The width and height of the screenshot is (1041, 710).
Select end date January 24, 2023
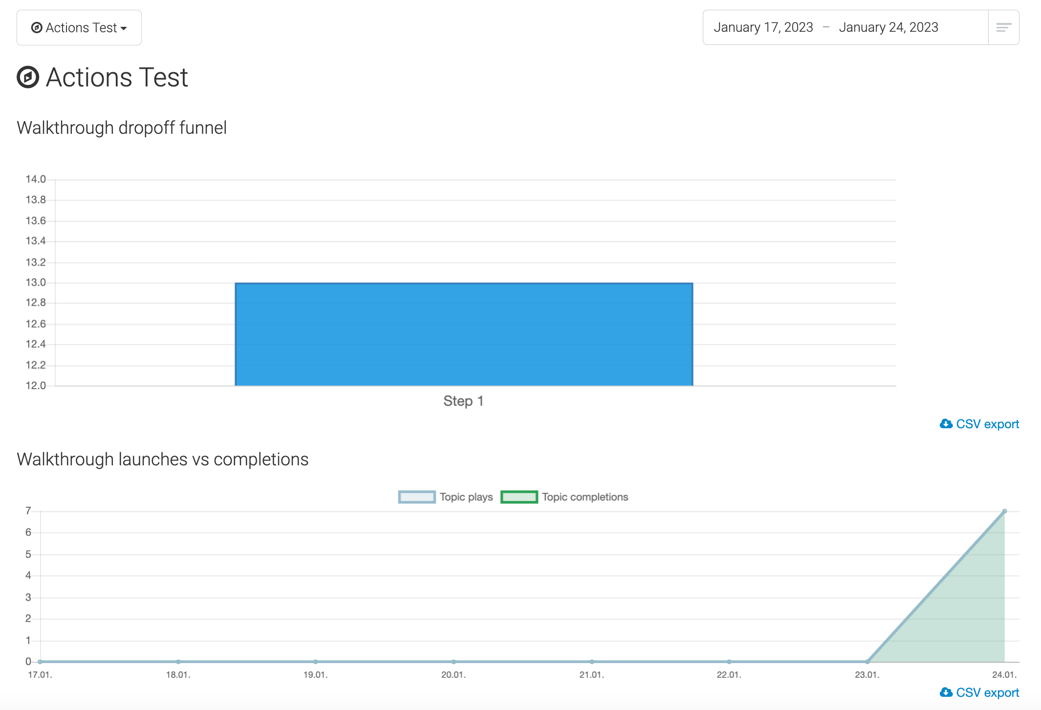(888, 27)
